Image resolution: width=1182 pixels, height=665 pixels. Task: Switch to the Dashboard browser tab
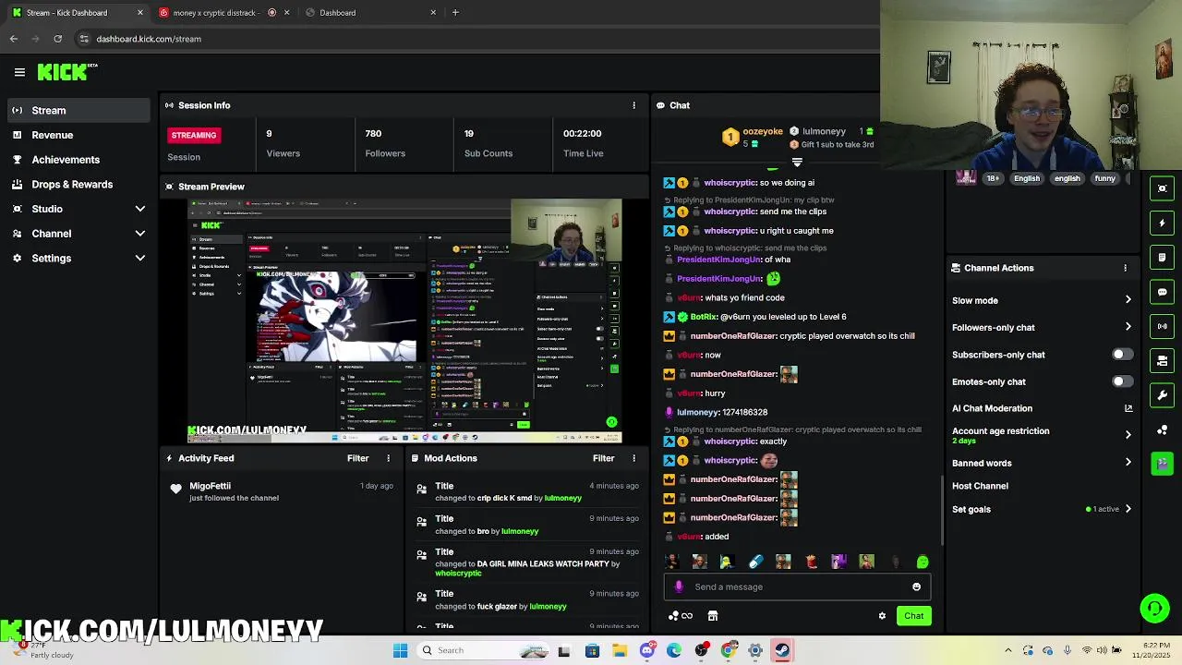click(x=369, y=13)
